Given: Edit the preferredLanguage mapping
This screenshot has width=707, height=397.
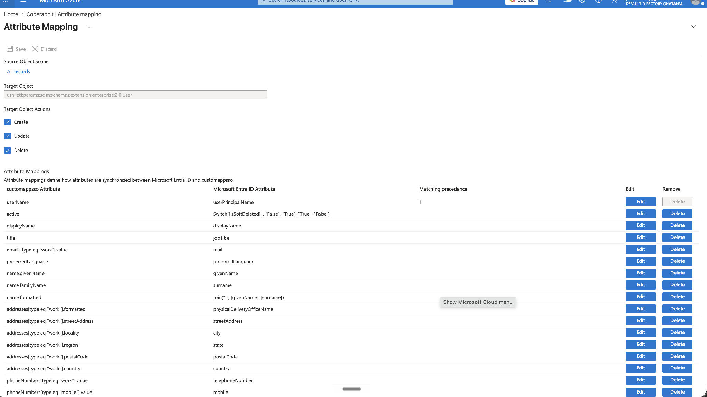Looking at the screenshot, I should pos(641,261).
